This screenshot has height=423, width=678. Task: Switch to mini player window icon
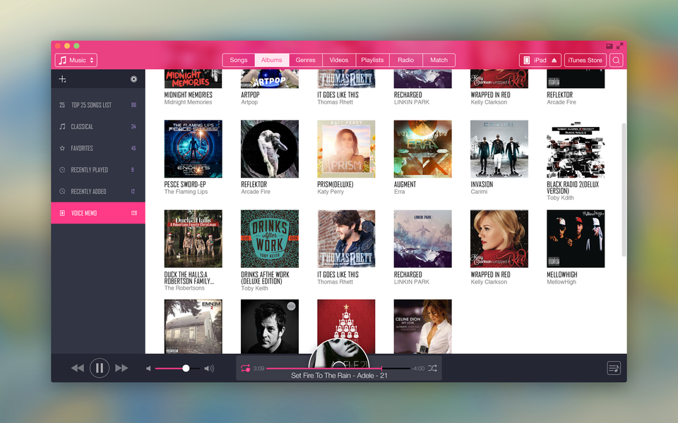609,46
